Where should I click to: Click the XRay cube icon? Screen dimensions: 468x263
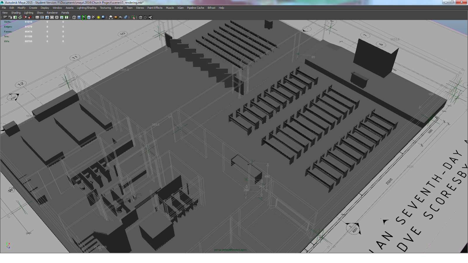[x=140, y=17]
